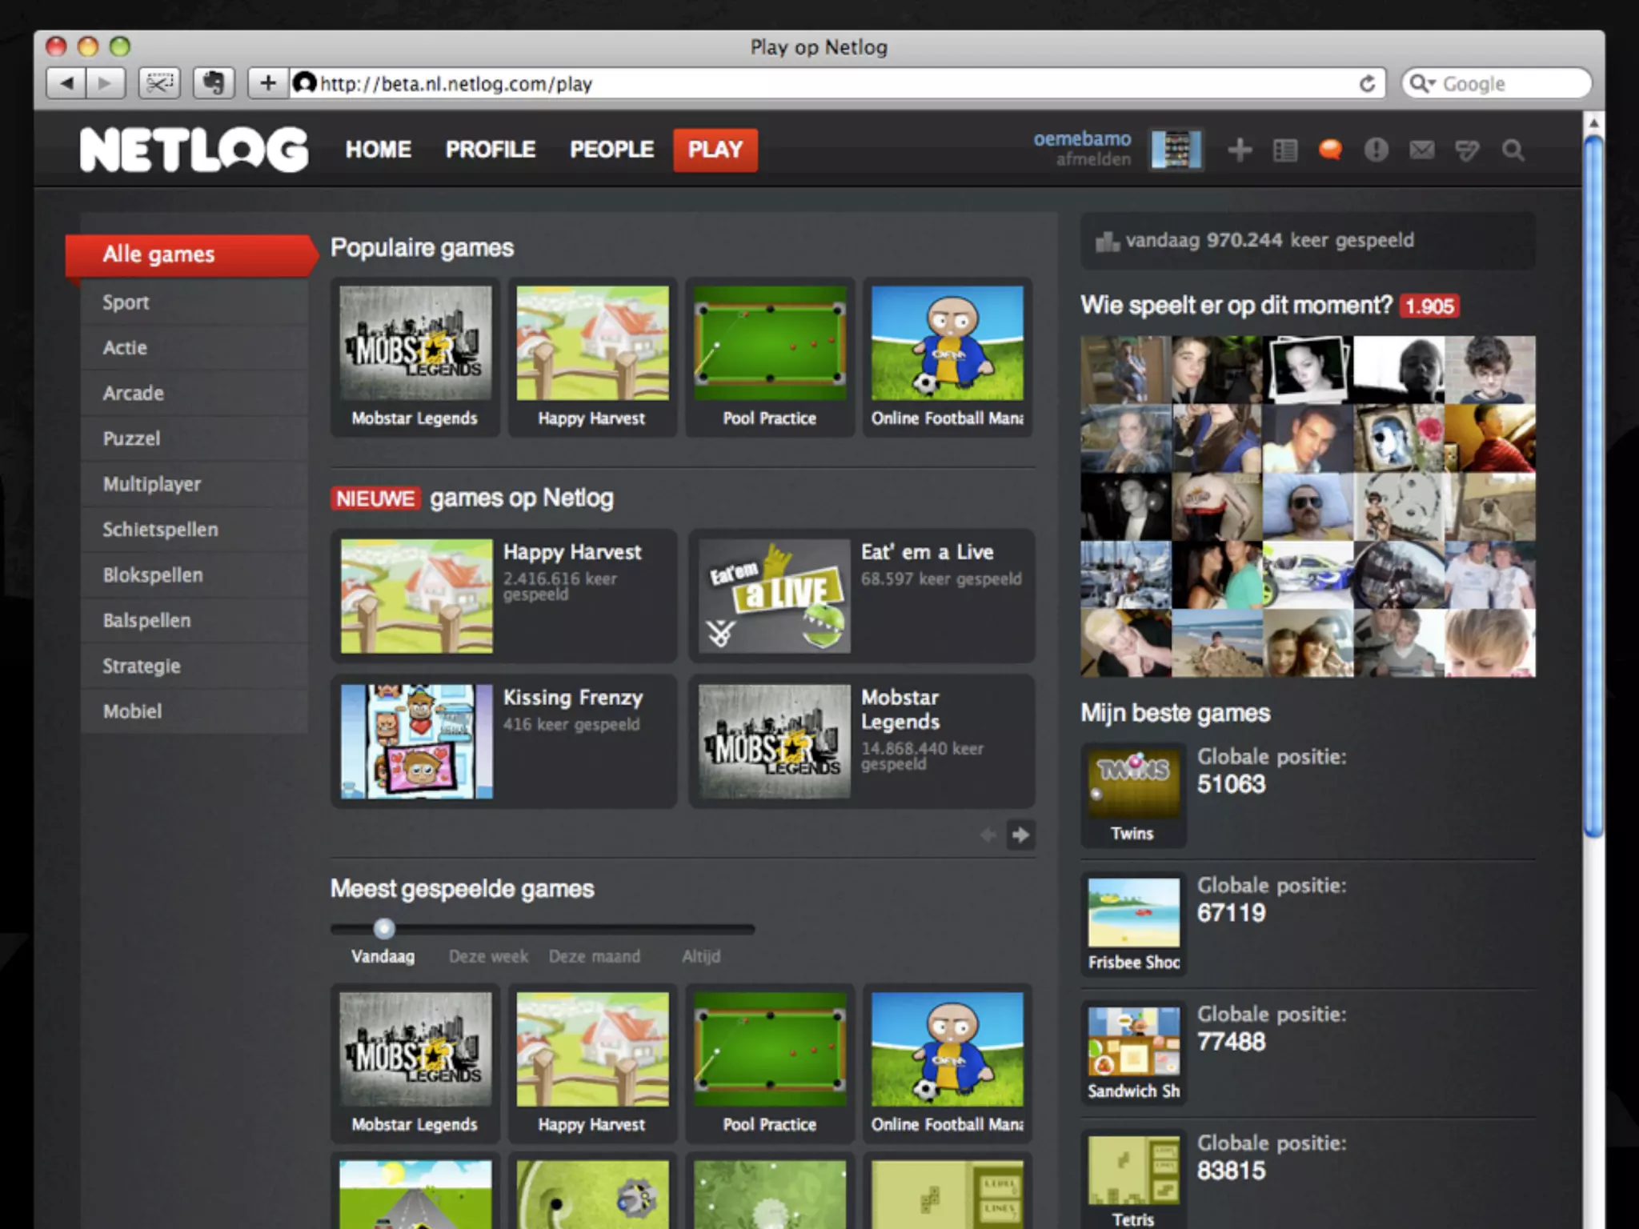The width and height of the screenshot is (1639, 1229).
Task: Open the envelope messages icon
Action: click(1421, 150)
